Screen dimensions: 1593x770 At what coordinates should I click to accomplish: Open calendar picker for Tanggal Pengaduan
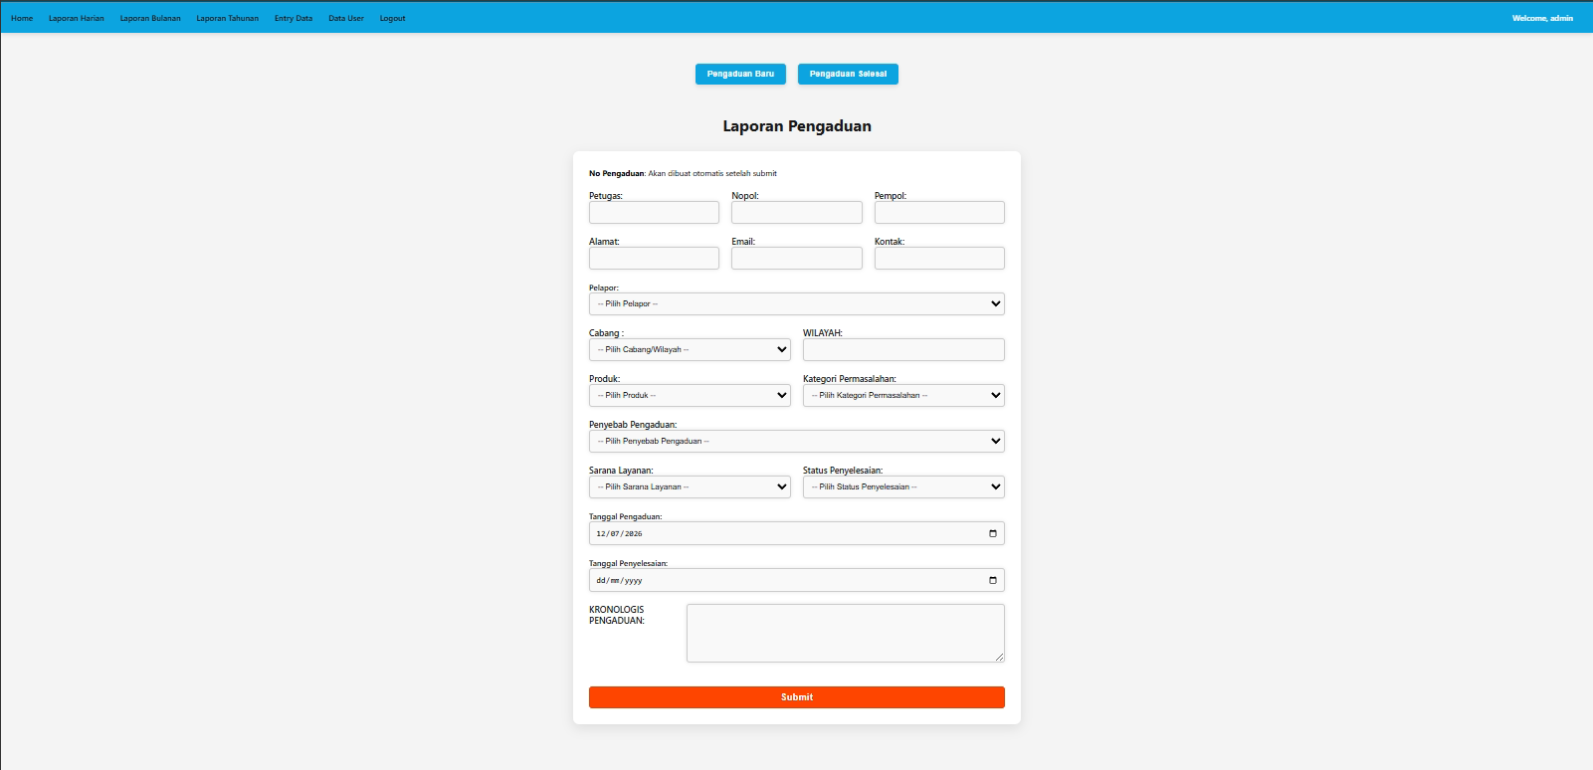coord(992,533)
